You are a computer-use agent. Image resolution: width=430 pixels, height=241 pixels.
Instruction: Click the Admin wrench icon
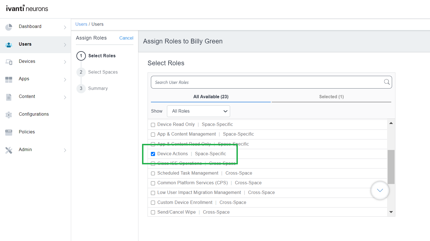9,150
